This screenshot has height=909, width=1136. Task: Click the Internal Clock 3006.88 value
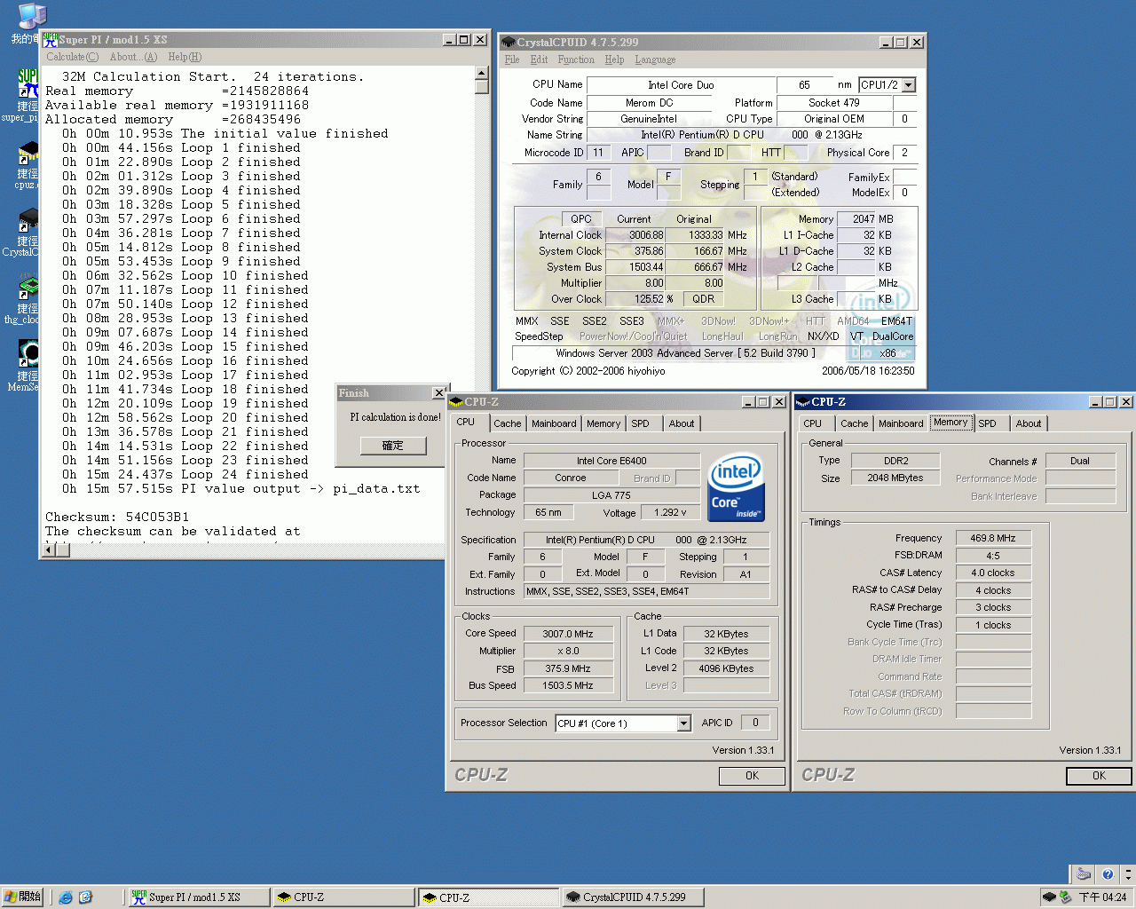[635, 235]
